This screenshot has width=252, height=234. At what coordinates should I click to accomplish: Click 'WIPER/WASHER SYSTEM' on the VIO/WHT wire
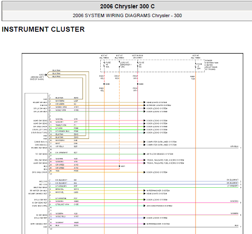tap(158, 224)
